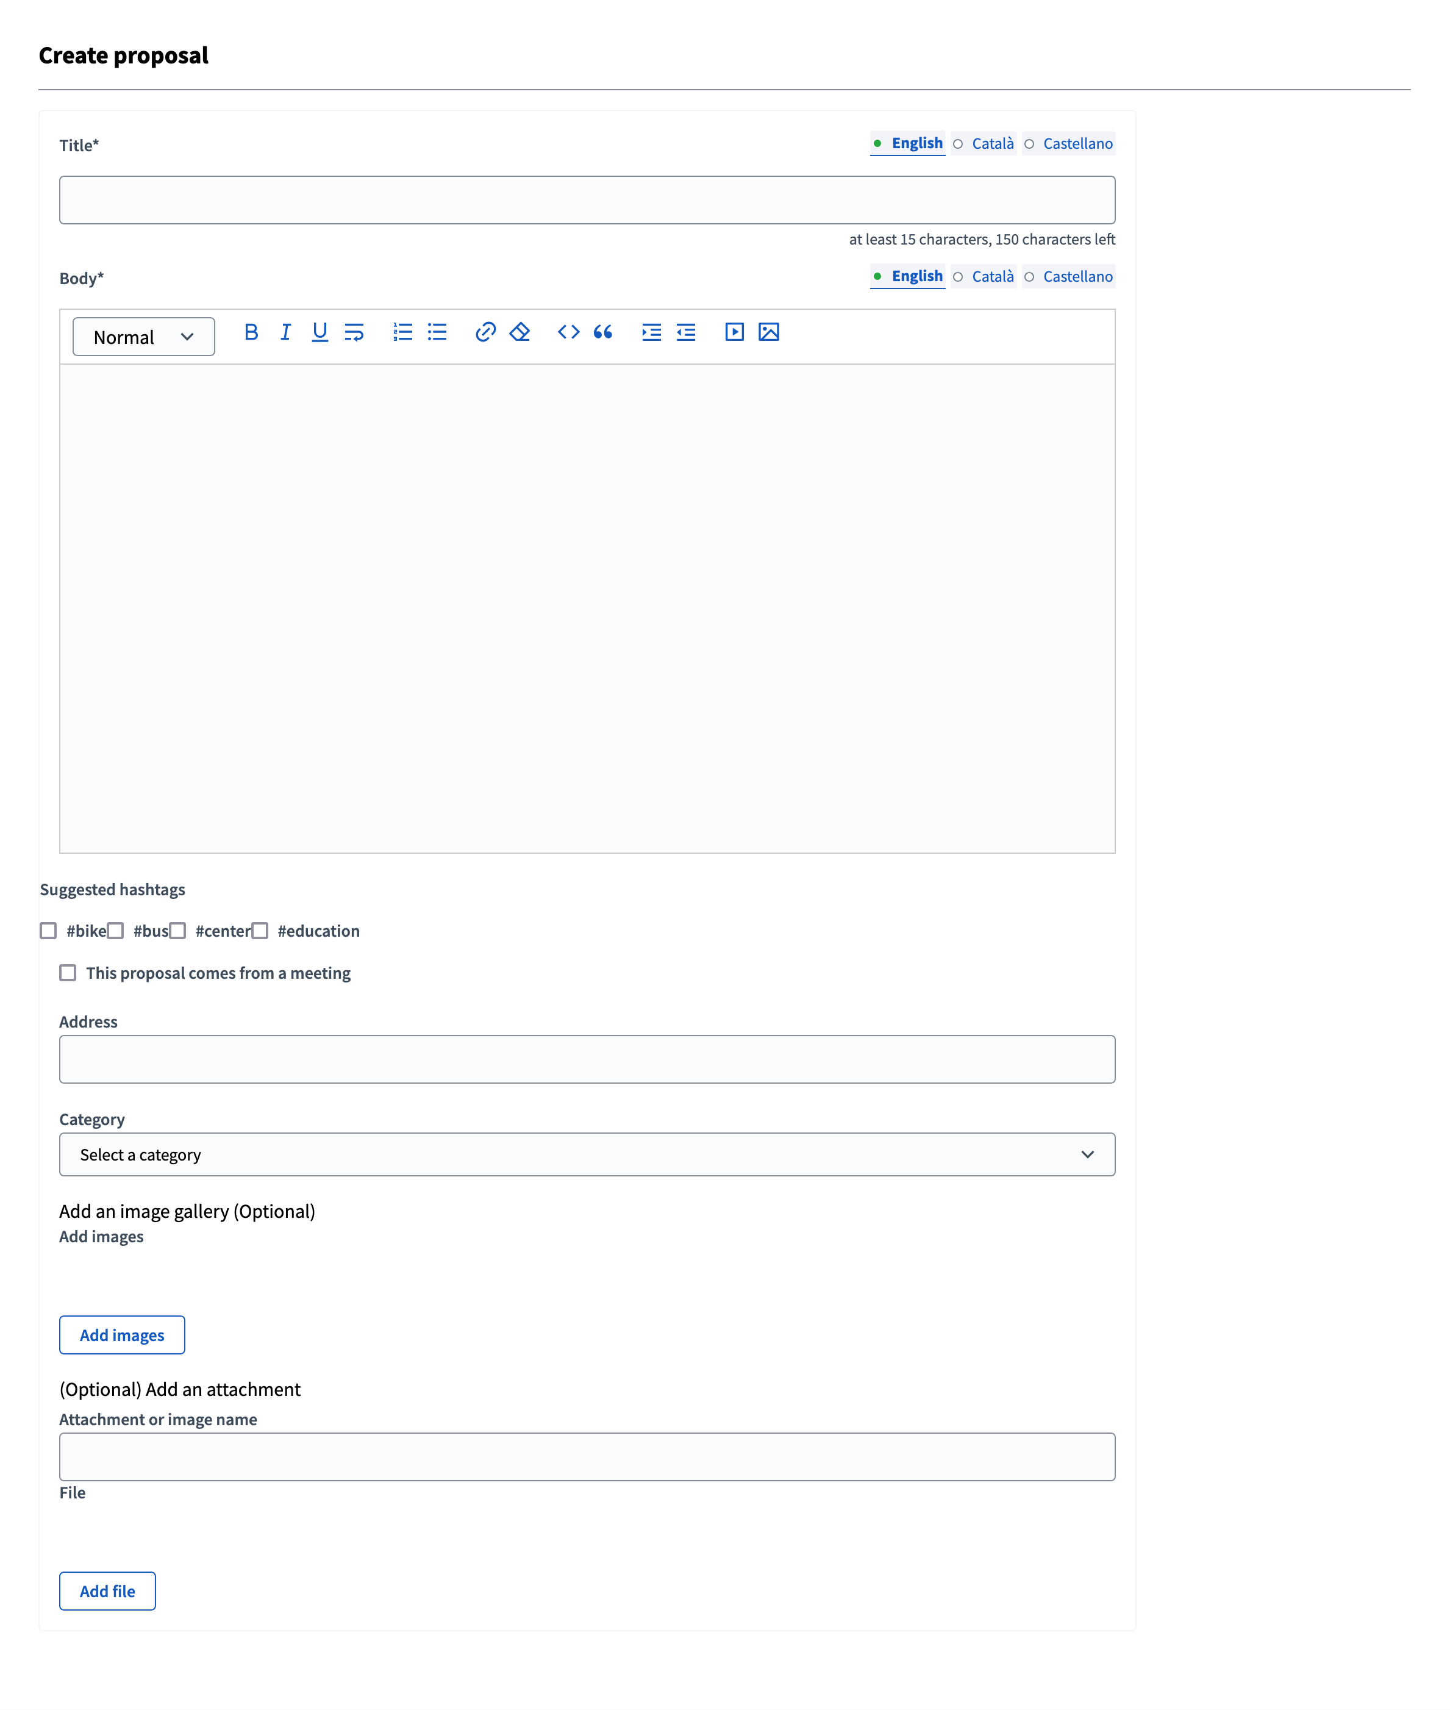Click the Add images button
This screenshot has height=1710, width=1450.
pyautogui.click(x=122, y=1335)
